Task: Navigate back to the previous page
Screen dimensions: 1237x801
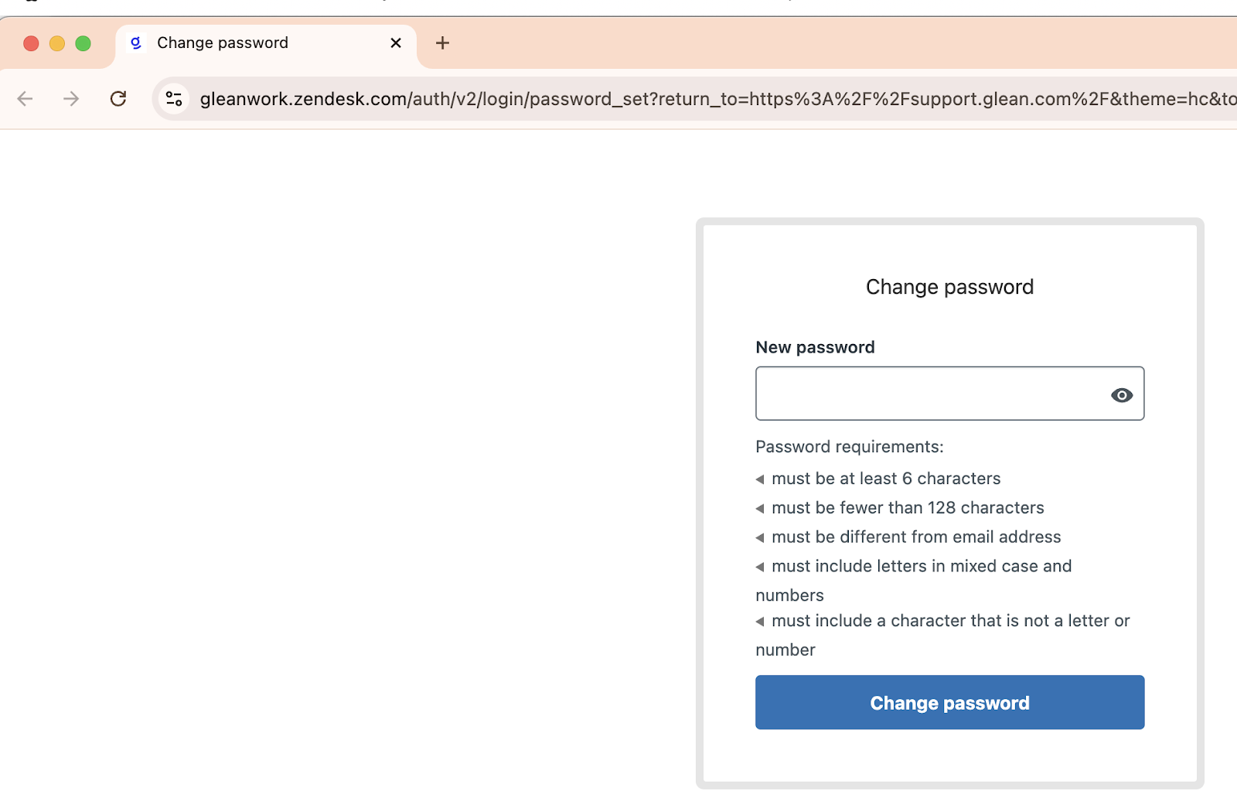Action: (25, 98)
